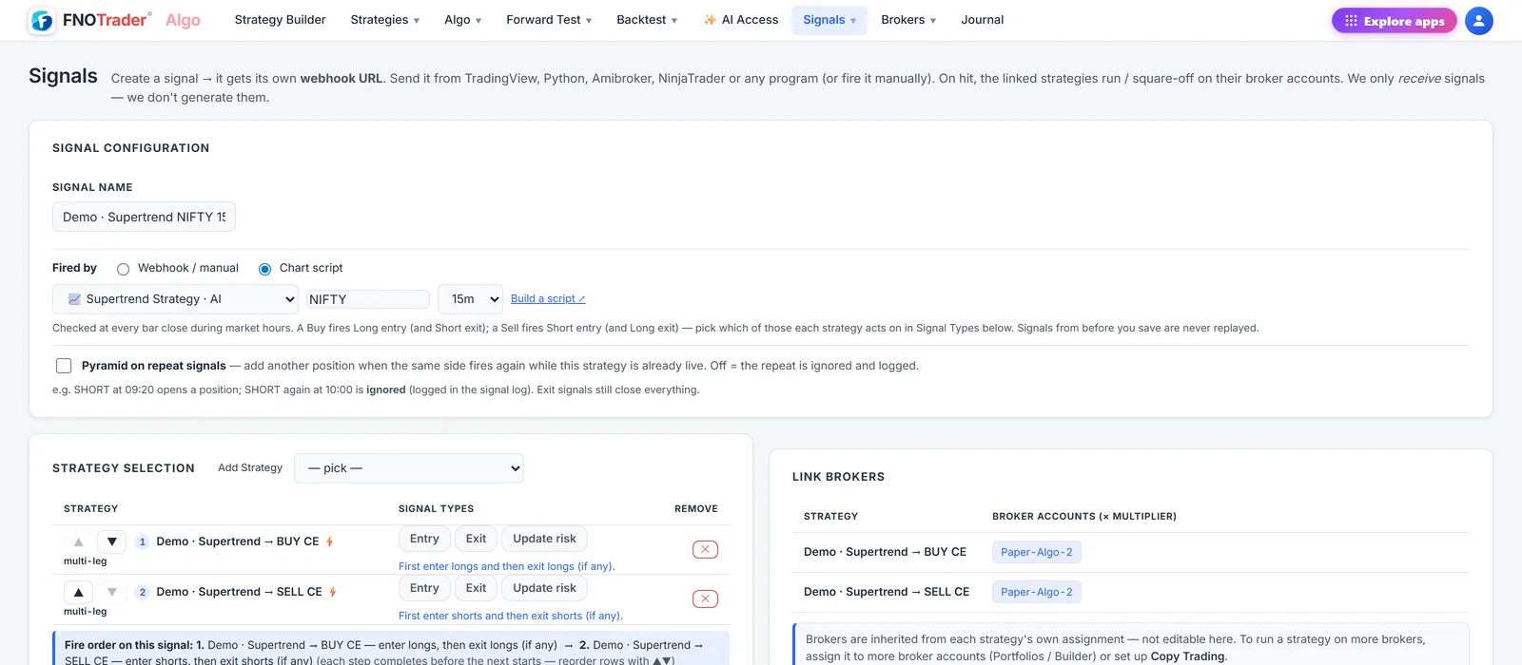Click Explore apps button

[1394, 21]
